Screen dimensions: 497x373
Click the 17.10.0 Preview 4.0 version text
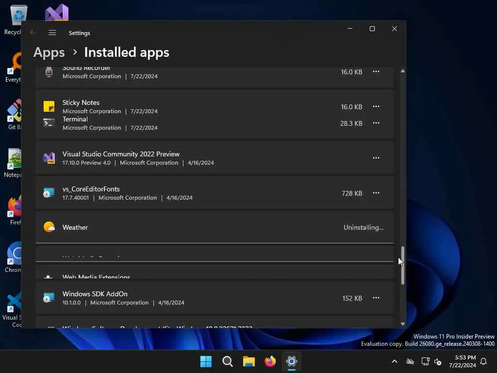(86, 163)
